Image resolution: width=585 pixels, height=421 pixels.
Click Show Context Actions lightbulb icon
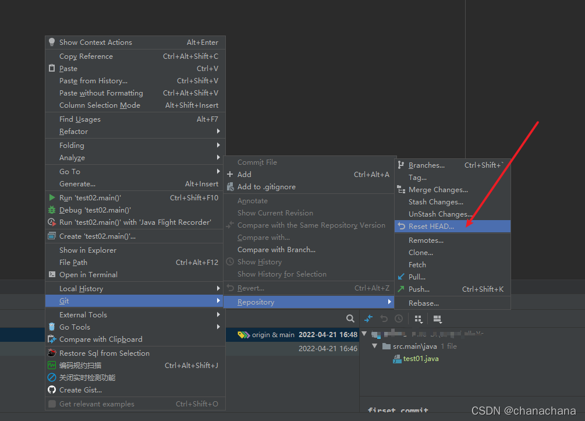(52, 42)
